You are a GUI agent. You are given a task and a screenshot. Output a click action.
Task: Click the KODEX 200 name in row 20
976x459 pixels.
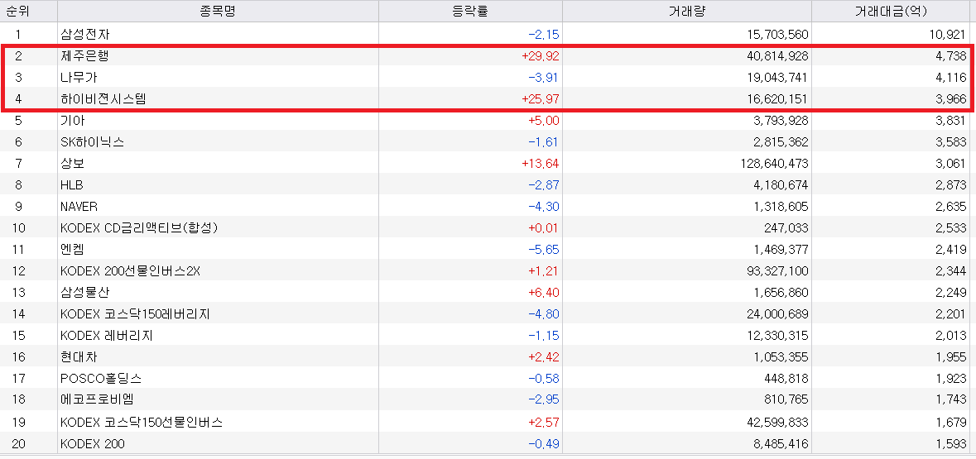93,444
